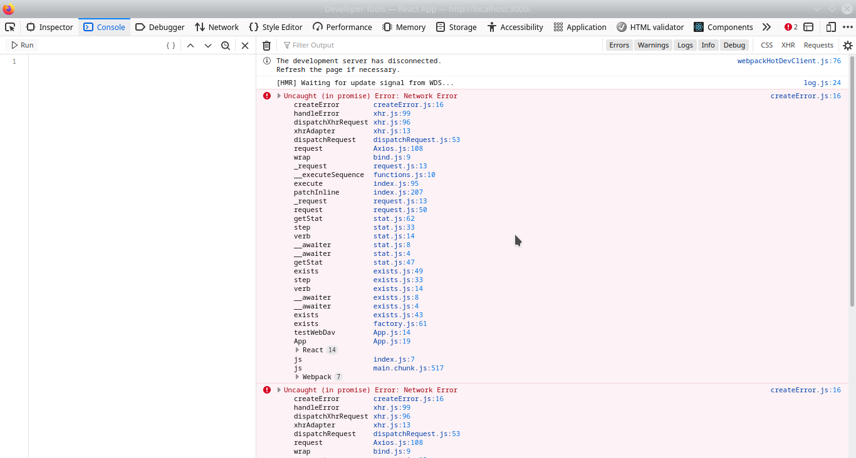Toggle the Warnings filter

click(x=653, y=44)
